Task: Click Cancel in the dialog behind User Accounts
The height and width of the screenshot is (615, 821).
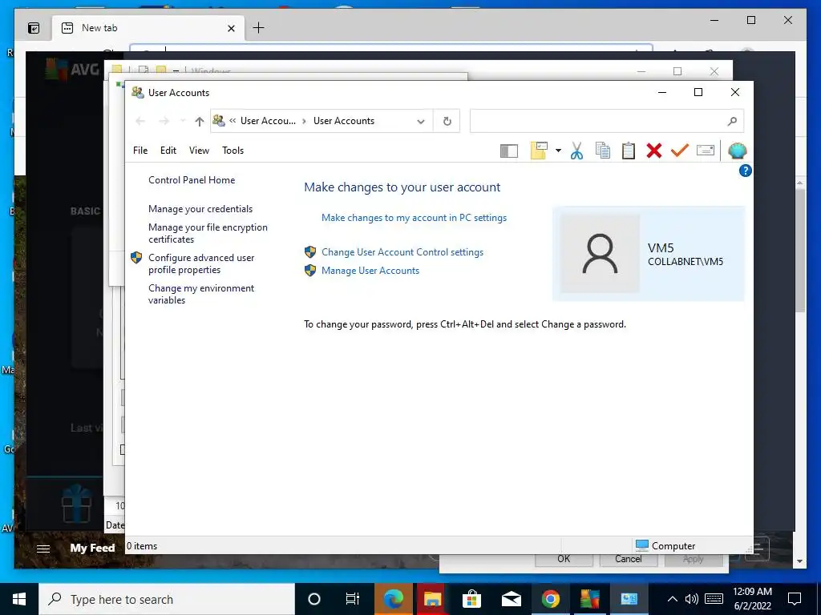Action: [629, 559]
